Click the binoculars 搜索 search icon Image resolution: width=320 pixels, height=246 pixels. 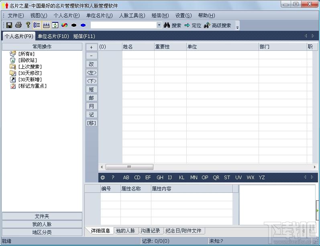[167, 25]
